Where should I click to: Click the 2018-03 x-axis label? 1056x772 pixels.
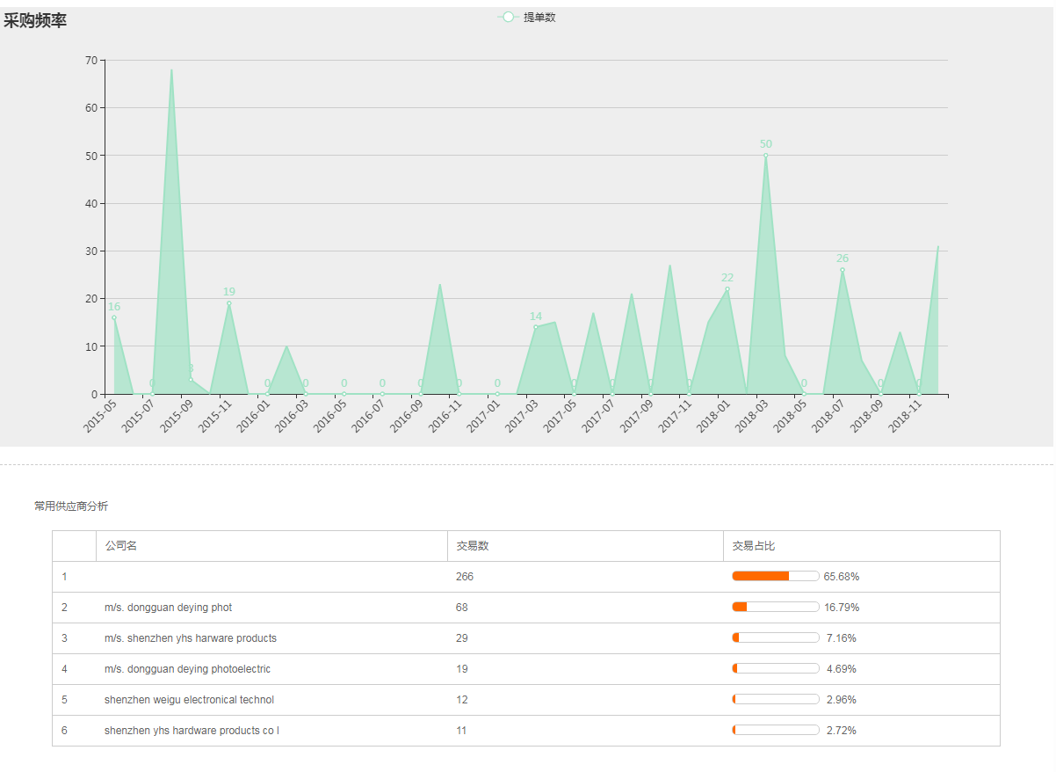pos(752,415)
